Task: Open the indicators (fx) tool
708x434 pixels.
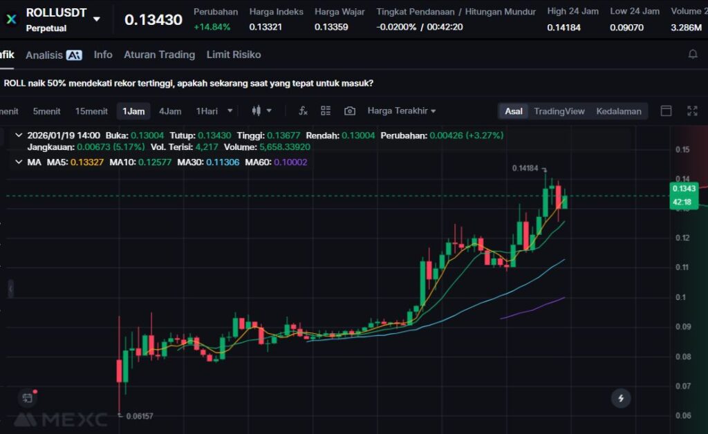Action: click(x=303, y=111)
